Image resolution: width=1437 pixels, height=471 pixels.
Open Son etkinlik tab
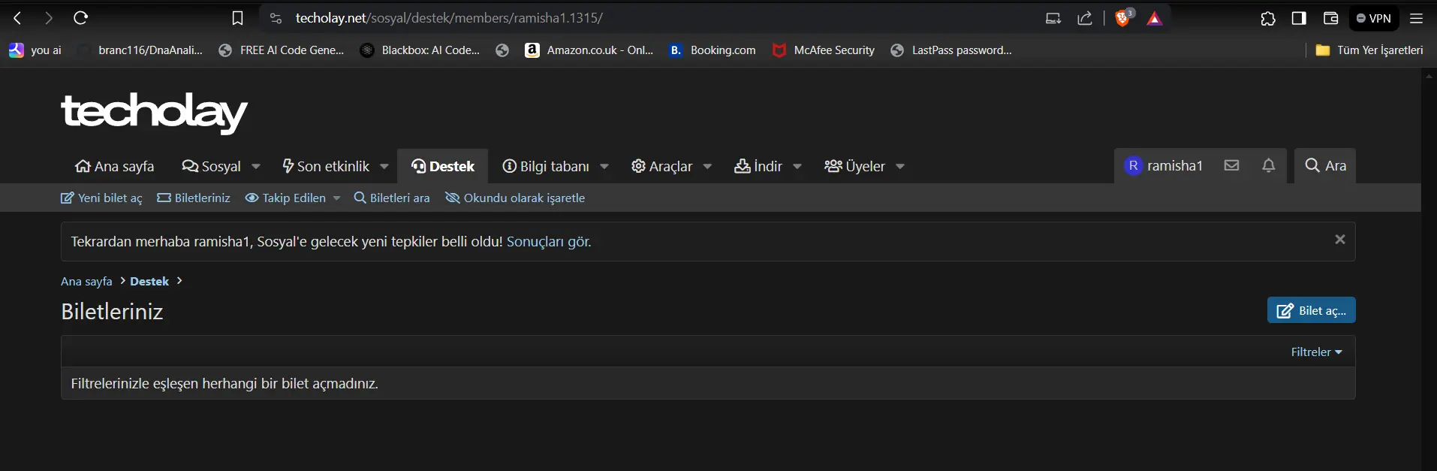pyautogui.click(x=326, y=166)
